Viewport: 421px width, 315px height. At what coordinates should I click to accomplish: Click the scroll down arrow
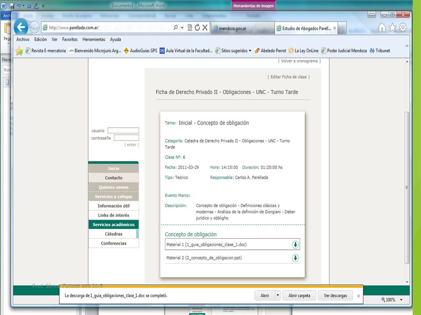407,282
